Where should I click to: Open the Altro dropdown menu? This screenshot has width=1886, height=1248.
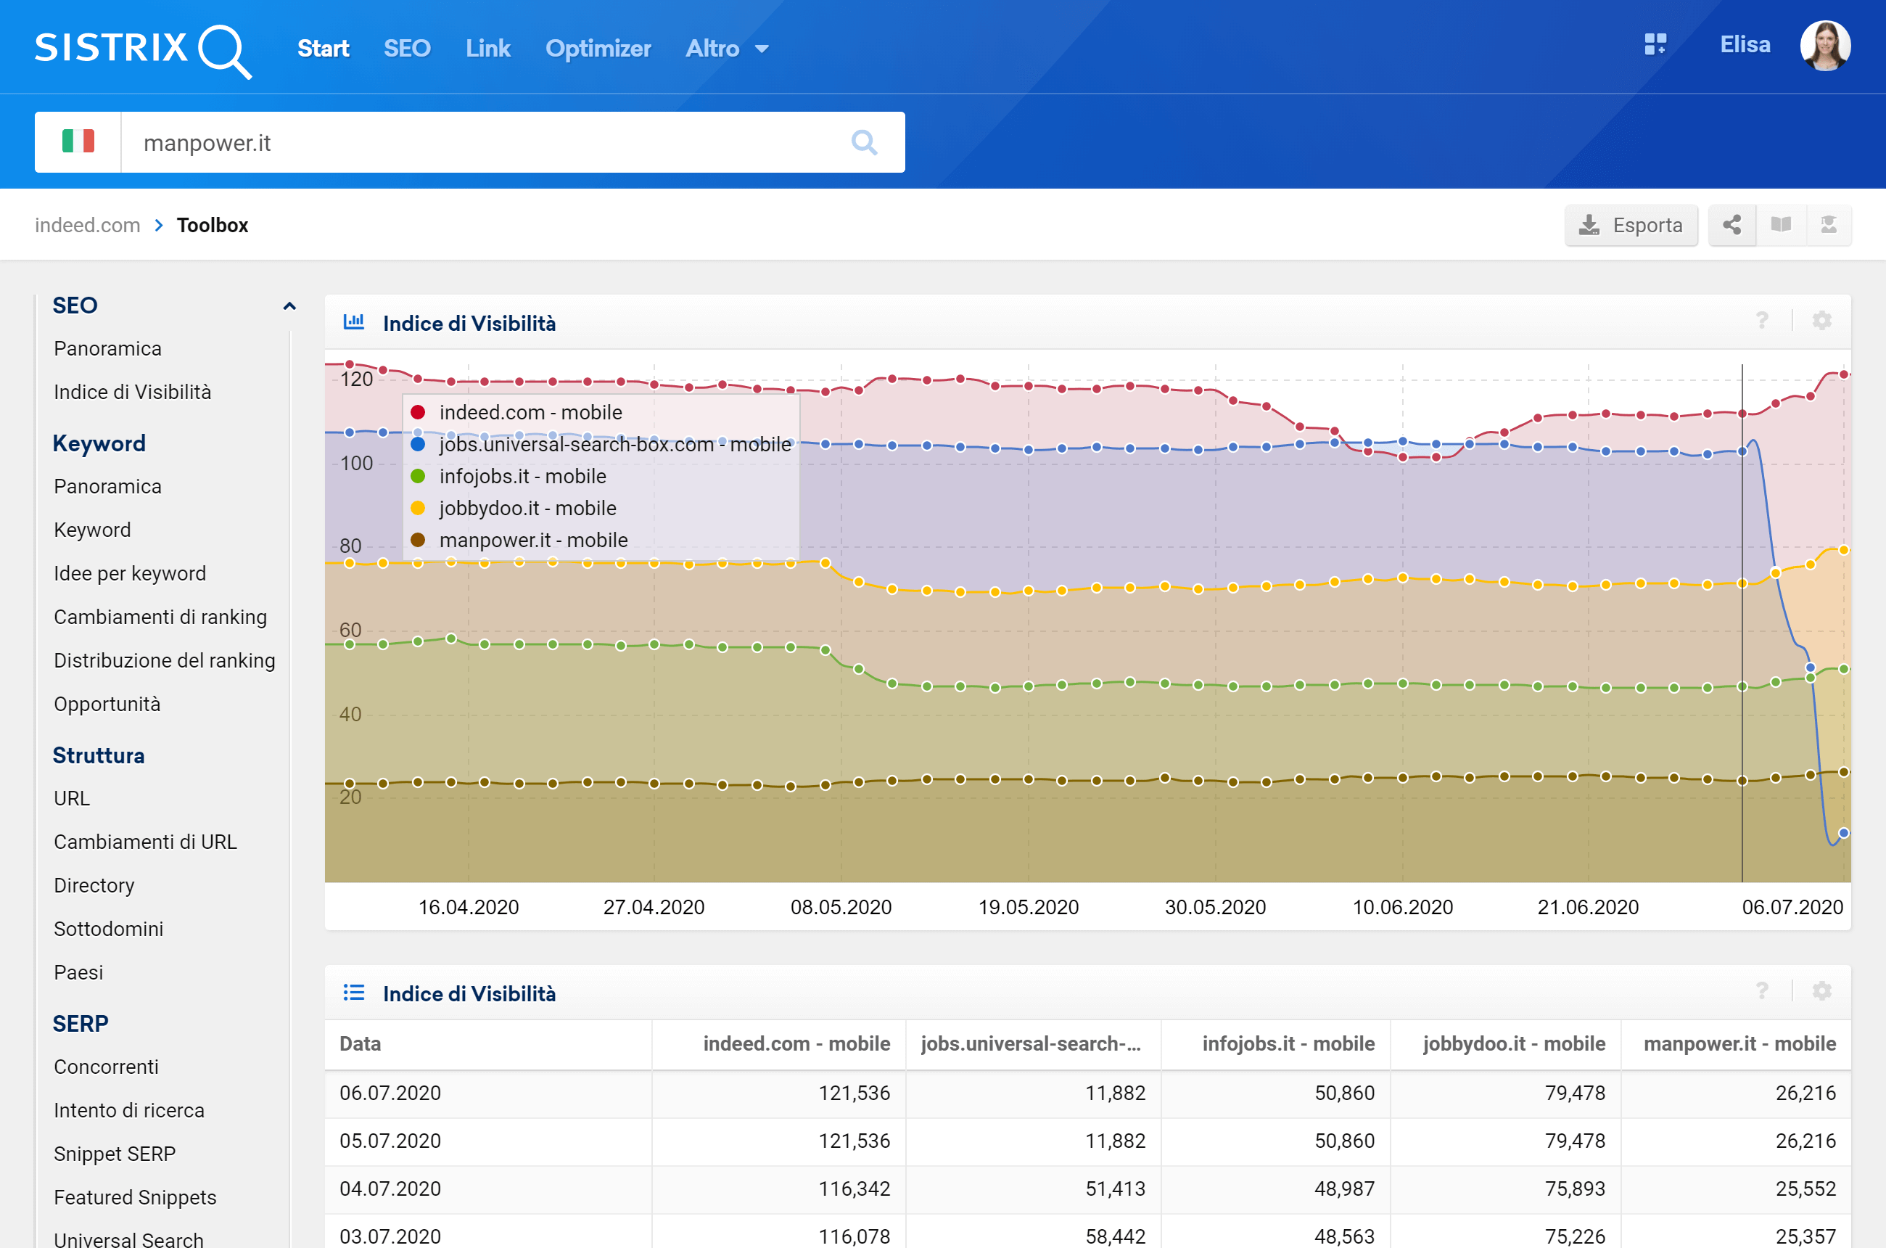point(727,49)
